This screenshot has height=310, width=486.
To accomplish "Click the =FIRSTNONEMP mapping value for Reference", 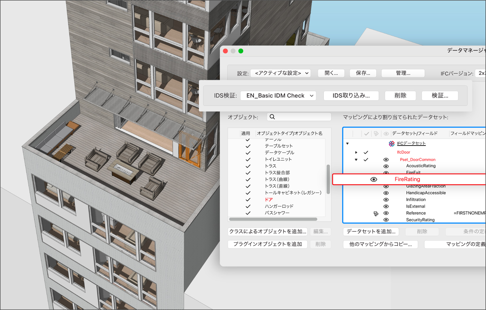I will tap(470, 213).
